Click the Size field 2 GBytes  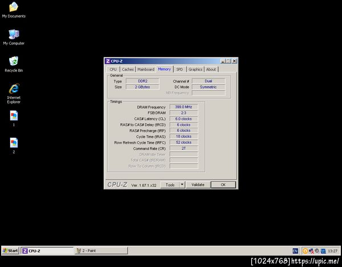(142, 87)
